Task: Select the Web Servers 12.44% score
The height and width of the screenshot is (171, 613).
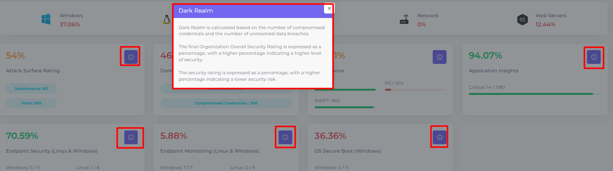Action: point(545,24)
